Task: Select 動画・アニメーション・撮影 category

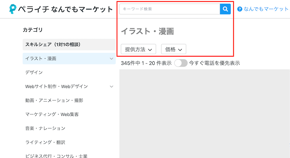Action: (51, 100)
